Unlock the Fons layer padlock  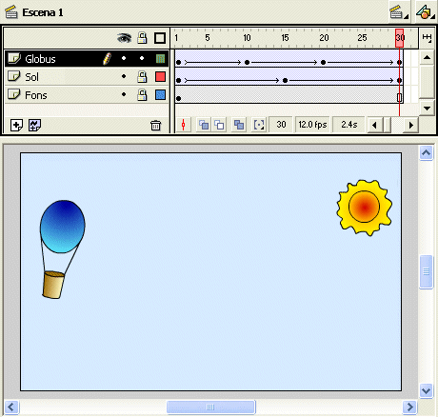(x=142, y=94)
